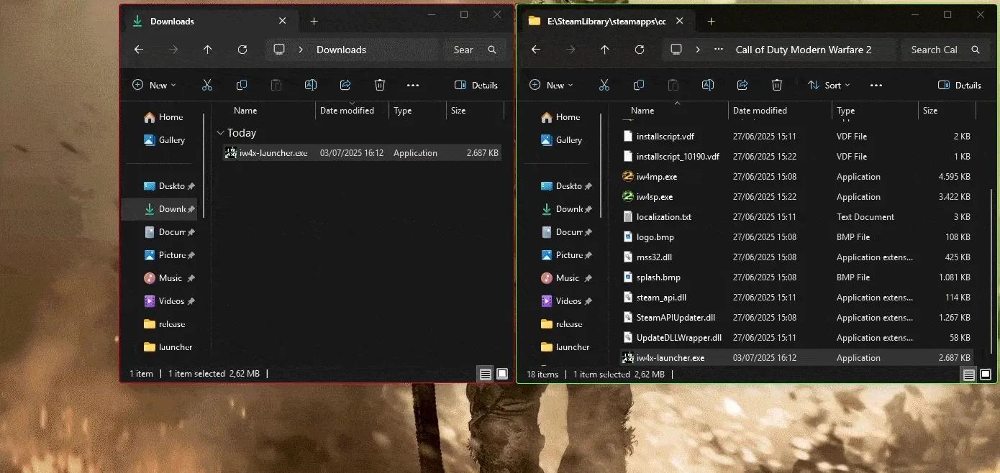Select the Downloads tab title
Viewport: 1000px width, 473px height.
[x=172, y=22]
